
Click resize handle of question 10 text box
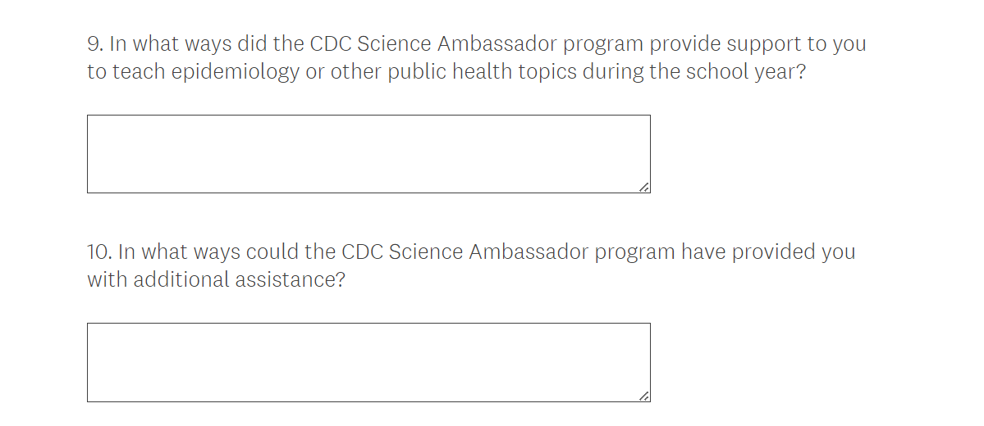click(x=644, y=396)
